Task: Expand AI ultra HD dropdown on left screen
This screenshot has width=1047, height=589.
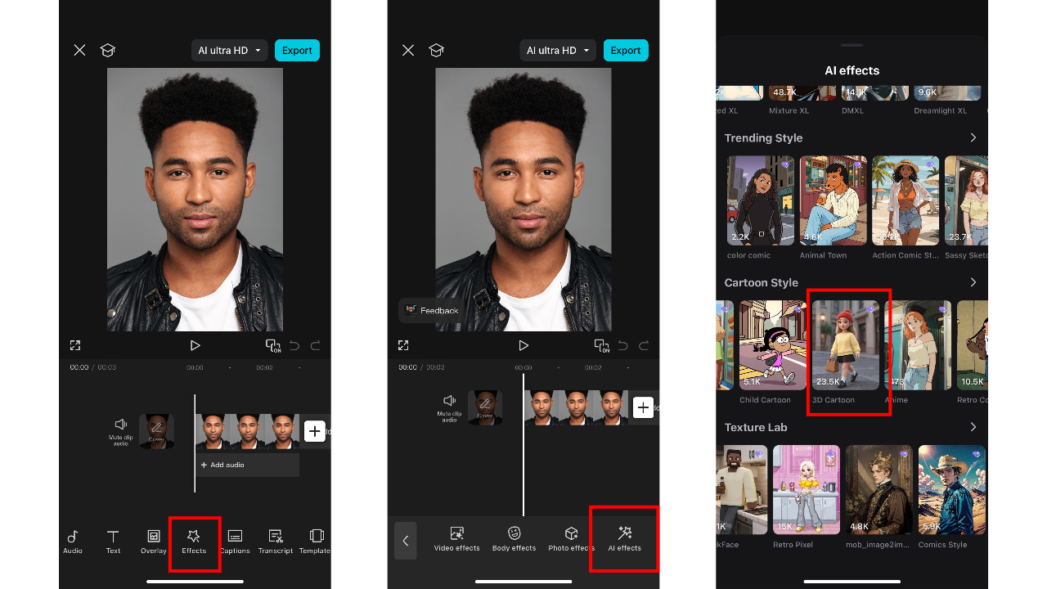Action: (230, 50)
